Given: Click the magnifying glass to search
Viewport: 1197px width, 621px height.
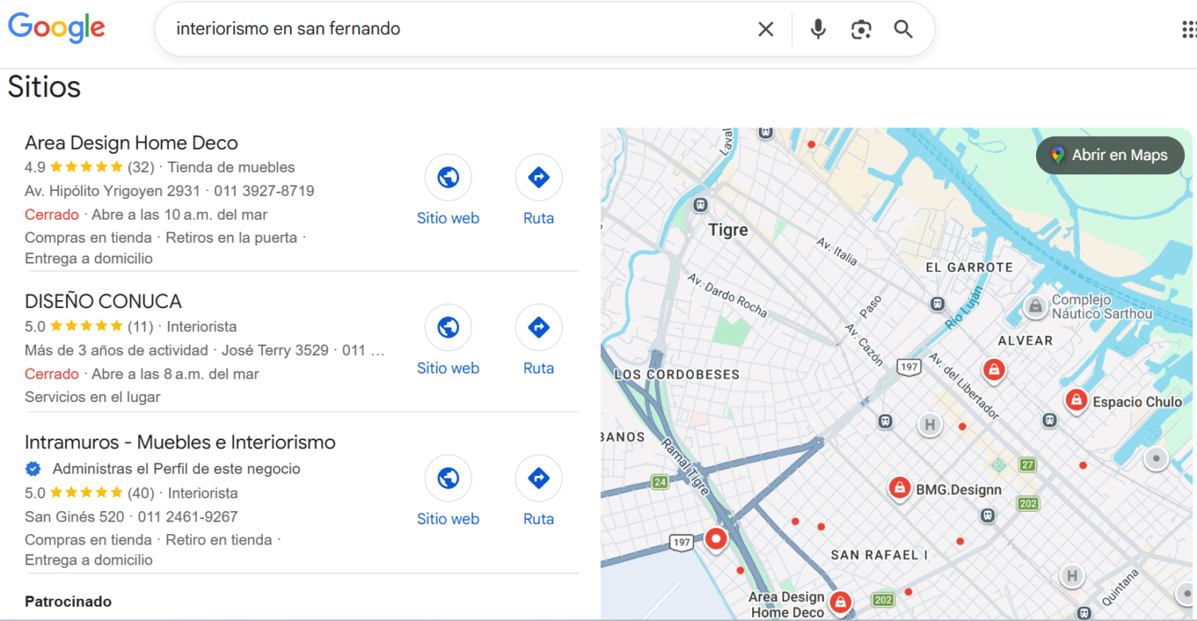Looking at the screenshot, I should tap(903, 29).
